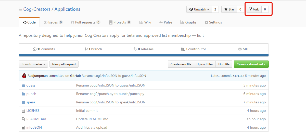Open the Branch: master dropdown
Image resolution: width=306 pixels, height=133 pixels.
pyautogui.click(x=33, y=64)
